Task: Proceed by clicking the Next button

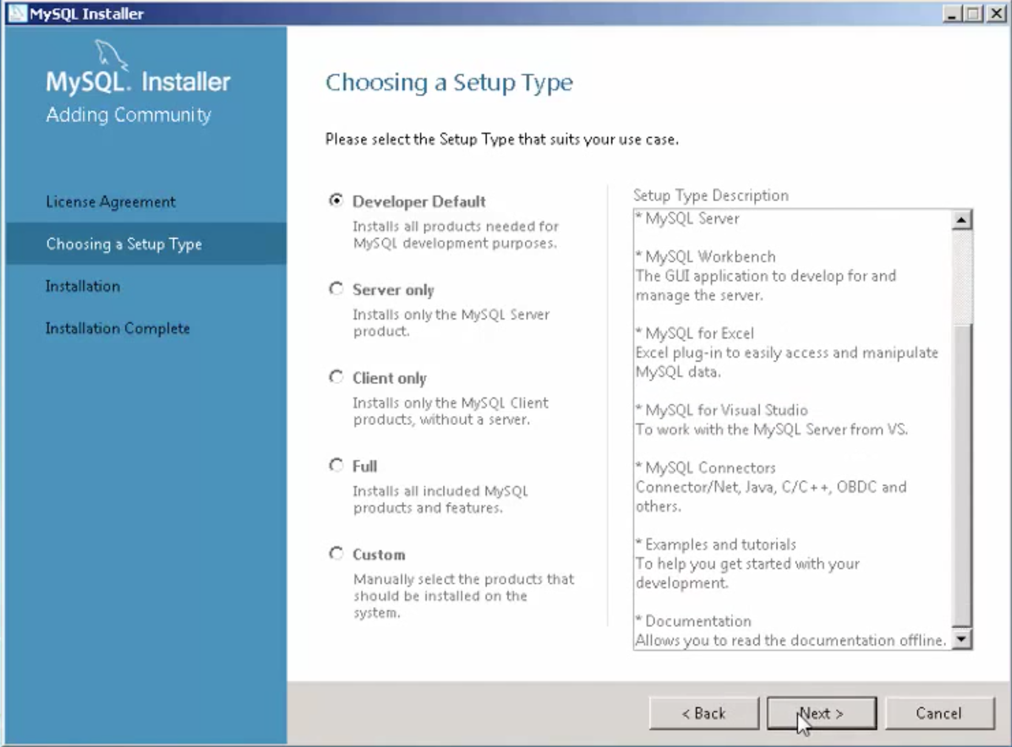Action: pos(821,712)
